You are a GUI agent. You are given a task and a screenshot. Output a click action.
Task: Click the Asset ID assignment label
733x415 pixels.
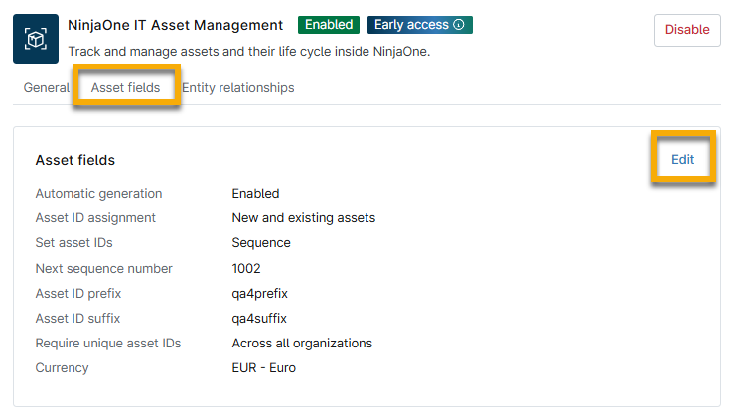95,218
